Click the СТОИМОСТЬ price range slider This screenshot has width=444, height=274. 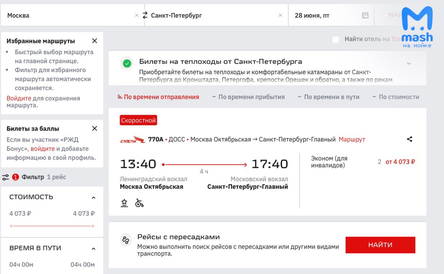point(52,226)
